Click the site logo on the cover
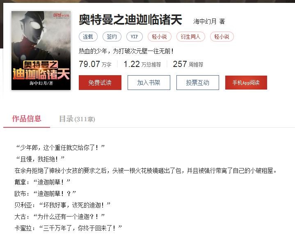Screen dimensions: 295x235 [61, 16]
